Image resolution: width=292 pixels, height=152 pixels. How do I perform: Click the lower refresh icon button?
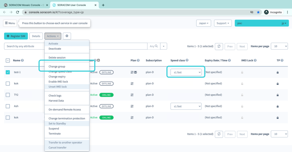click(x=219, y=134)
